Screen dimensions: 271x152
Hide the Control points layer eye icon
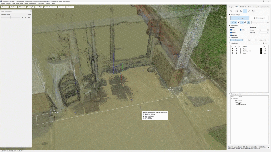236,51
